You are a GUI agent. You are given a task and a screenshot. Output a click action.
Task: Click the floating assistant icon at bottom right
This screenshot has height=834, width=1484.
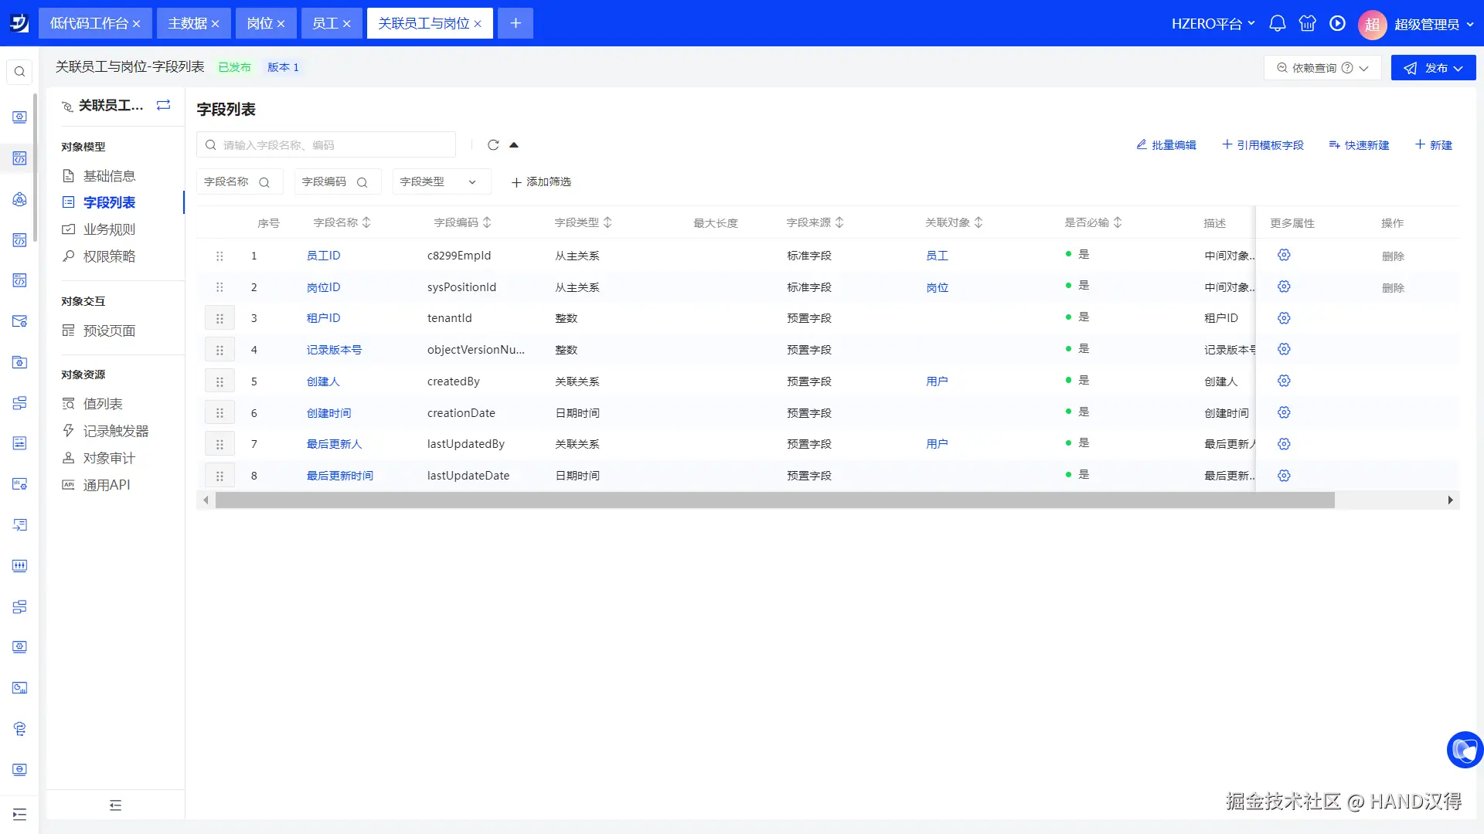(x=1464, y=750)
